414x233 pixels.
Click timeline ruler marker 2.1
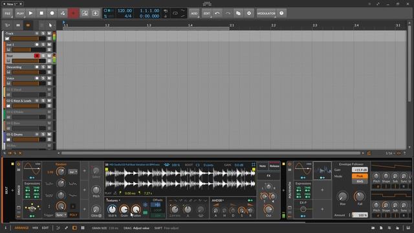[232, 25]
